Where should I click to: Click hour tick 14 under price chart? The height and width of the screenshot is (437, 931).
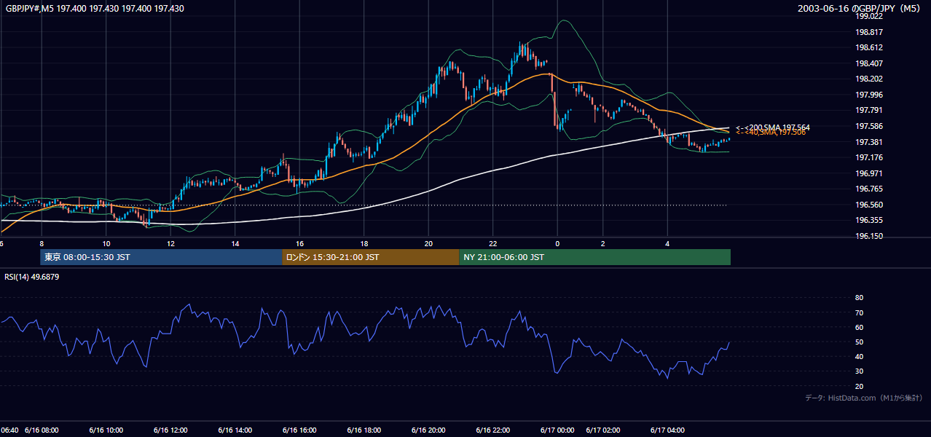pyautogui.click(x=235, y=243)
